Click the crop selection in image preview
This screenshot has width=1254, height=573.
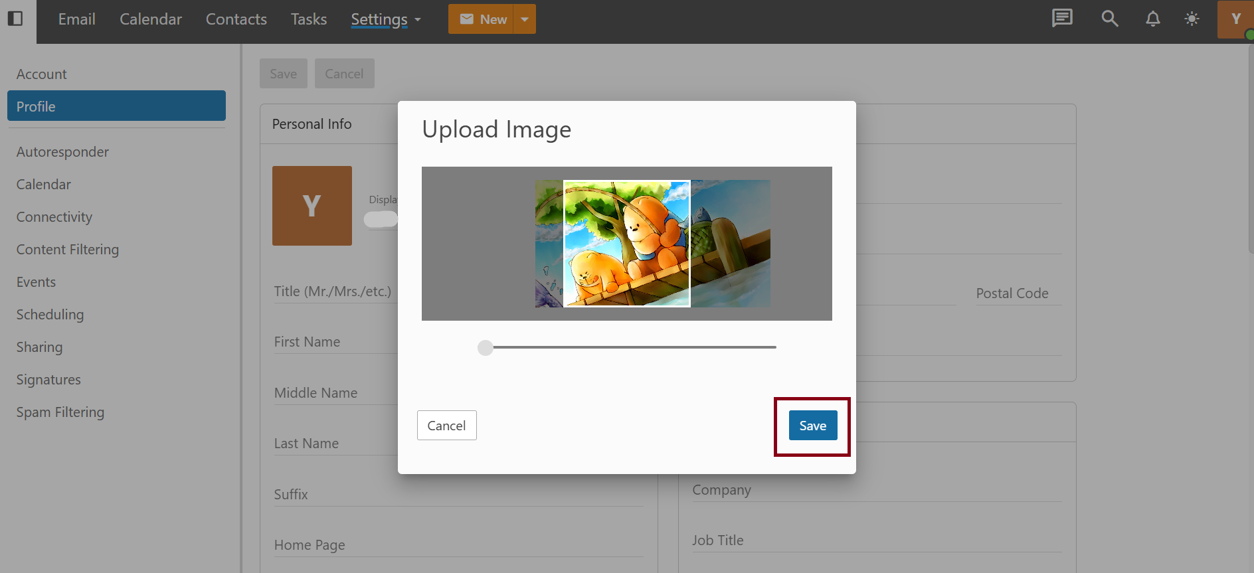[627, 244]
